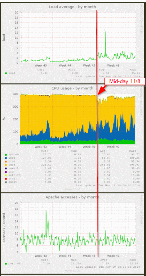Viewport: 146px width, 276px height.
Task: Click the 'steal' legend label
Action: pos(13,178)
